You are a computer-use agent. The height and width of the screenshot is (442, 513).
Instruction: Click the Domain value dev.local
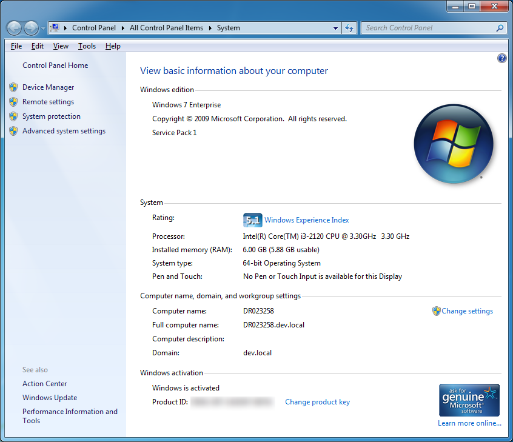(258, 353)
